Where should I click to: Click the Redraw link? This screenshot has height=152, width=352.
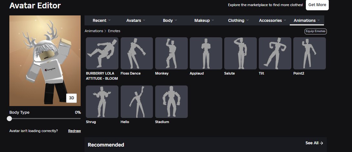(x=75, y=131)
